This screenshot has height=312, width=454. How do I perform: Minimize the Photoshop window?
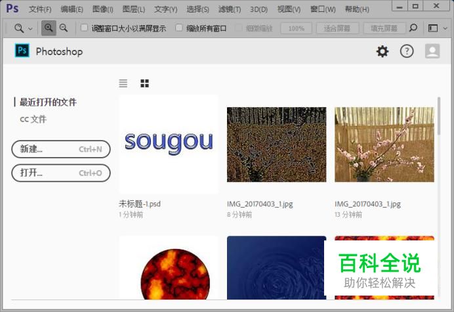pos(400,7)
